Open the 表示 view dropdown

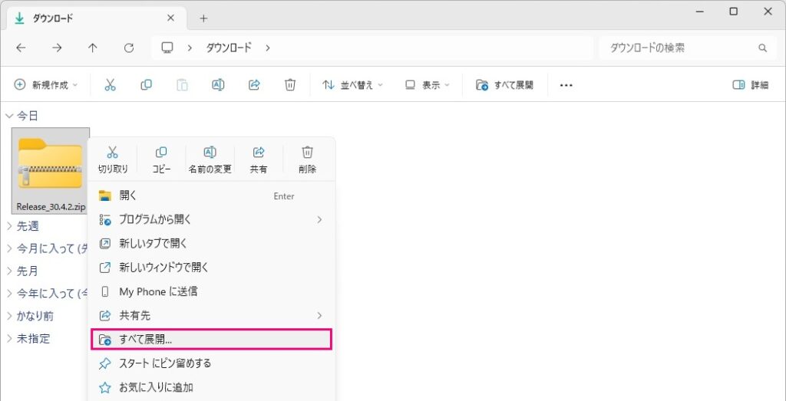point(428,85)
